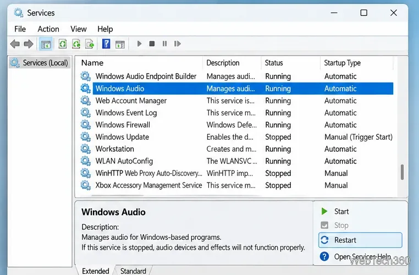Open the Help menu
This screenshot has height=275, width=419.
coord(105,29)
